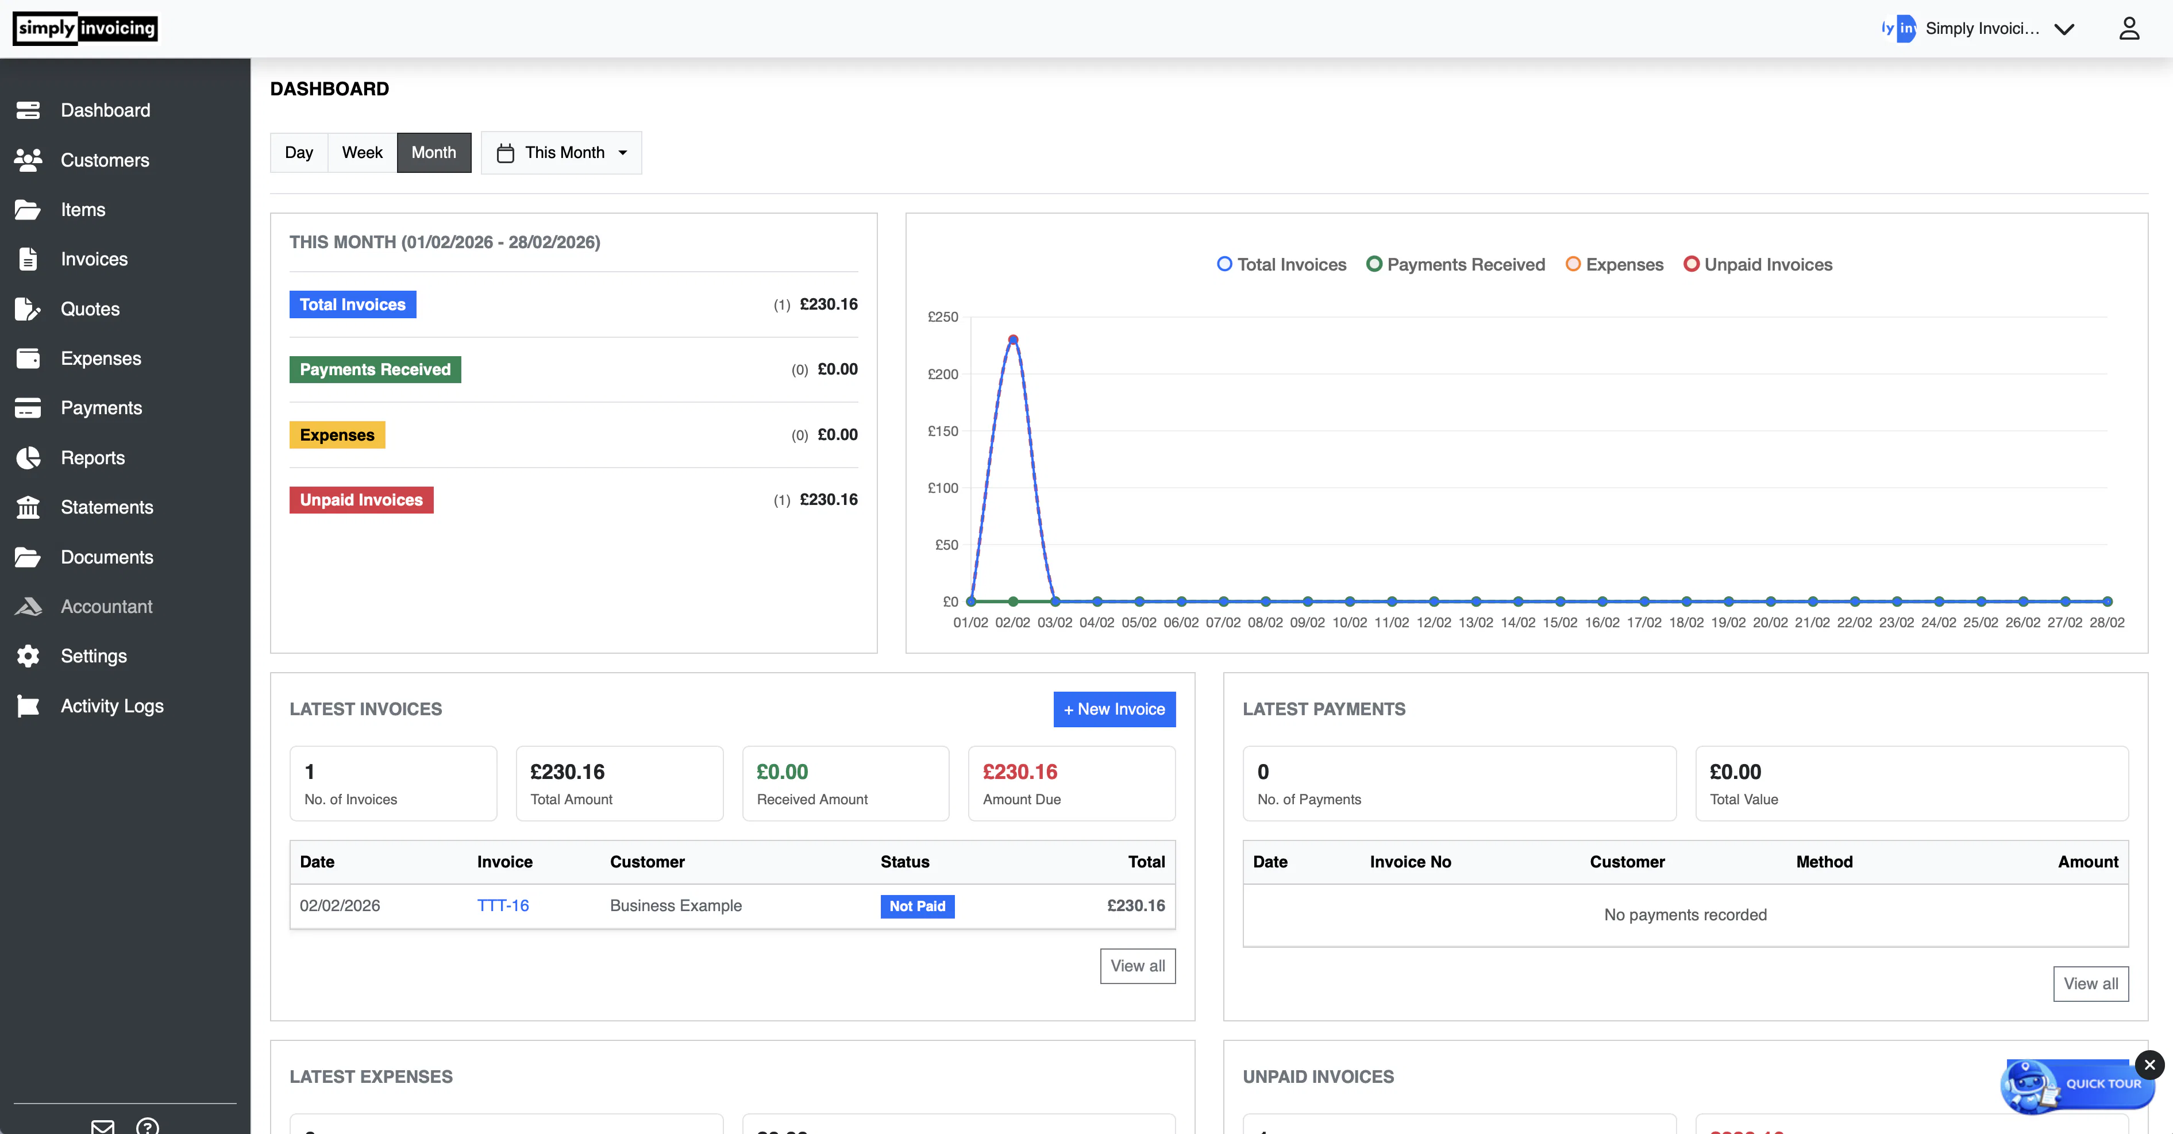
Task: Open invoice TTT-16 link
Action: tap(503, 907)
